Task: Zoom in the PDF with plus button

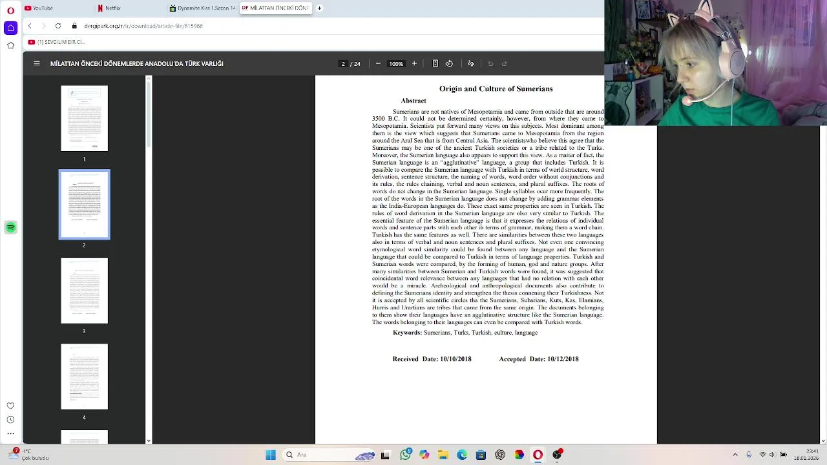Action: [x=414, y=63]
